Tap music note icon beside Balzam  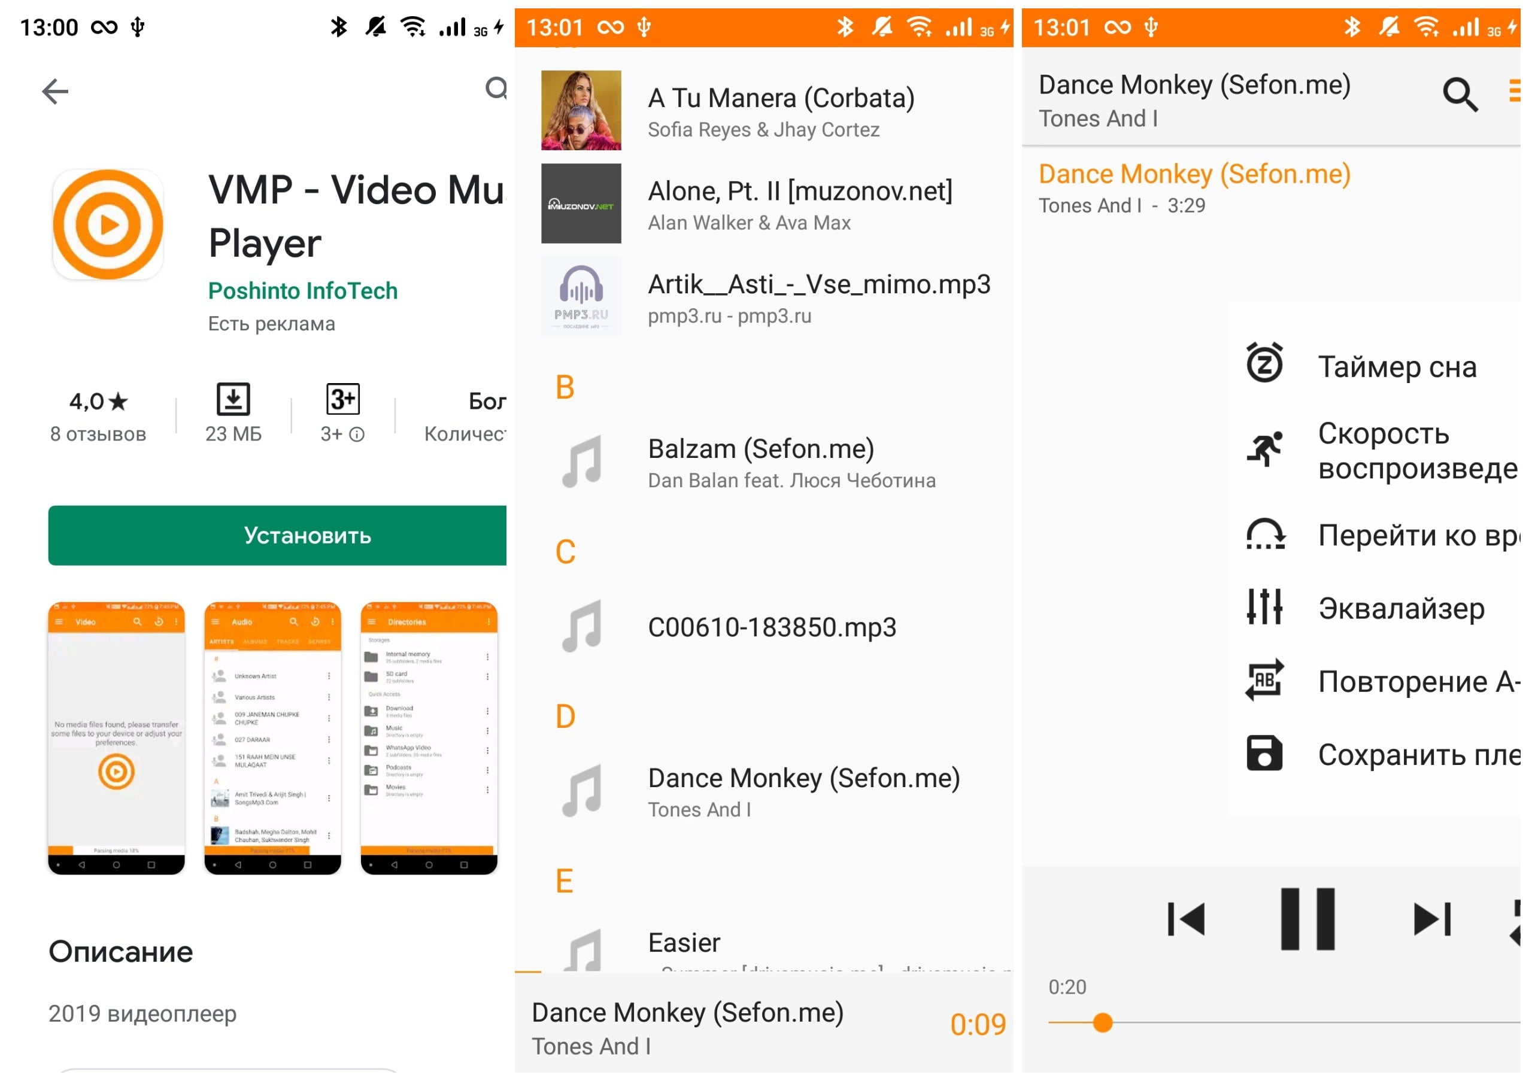click(x=582, y=462)
